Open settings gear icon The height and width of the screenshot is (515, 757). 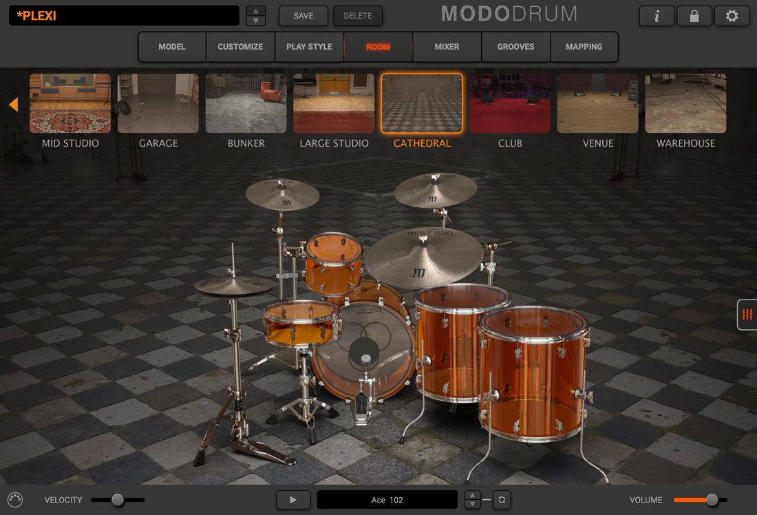click(732, 16)
